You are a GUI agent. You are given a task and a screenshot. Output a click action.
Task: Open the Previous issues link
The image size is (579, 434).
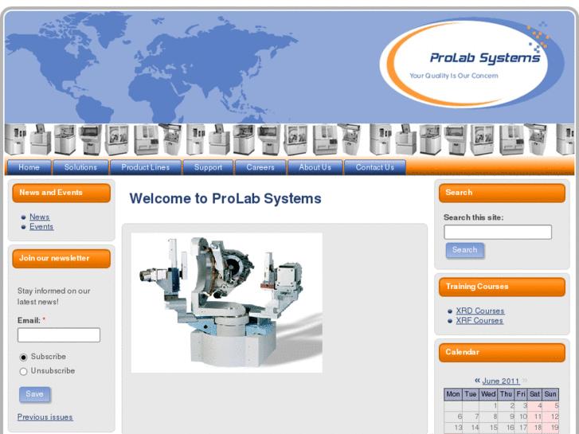tap(45, 417)
